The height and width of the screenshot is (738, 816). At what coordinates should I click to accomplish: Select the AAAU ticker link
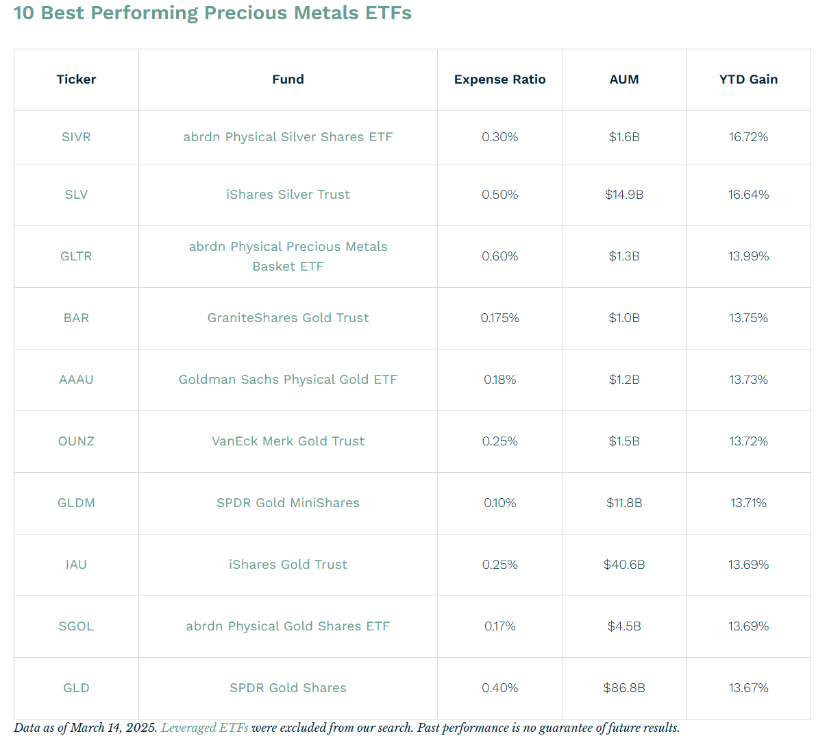click(x=76, y=380)
